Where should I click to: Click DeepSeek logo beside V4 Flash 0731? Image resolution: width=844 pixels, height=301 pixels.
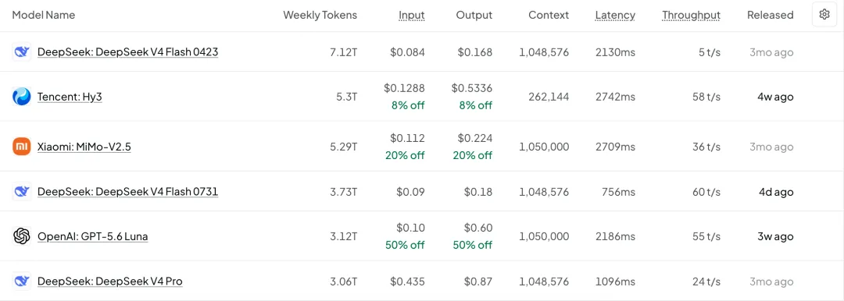tap(22, 192)
